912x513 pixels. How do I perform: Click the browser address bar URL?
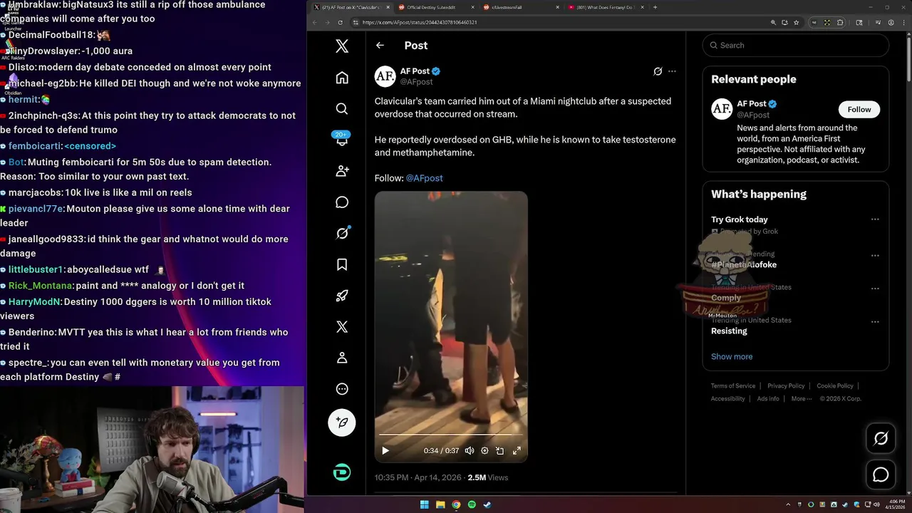[x=420, y=22]
